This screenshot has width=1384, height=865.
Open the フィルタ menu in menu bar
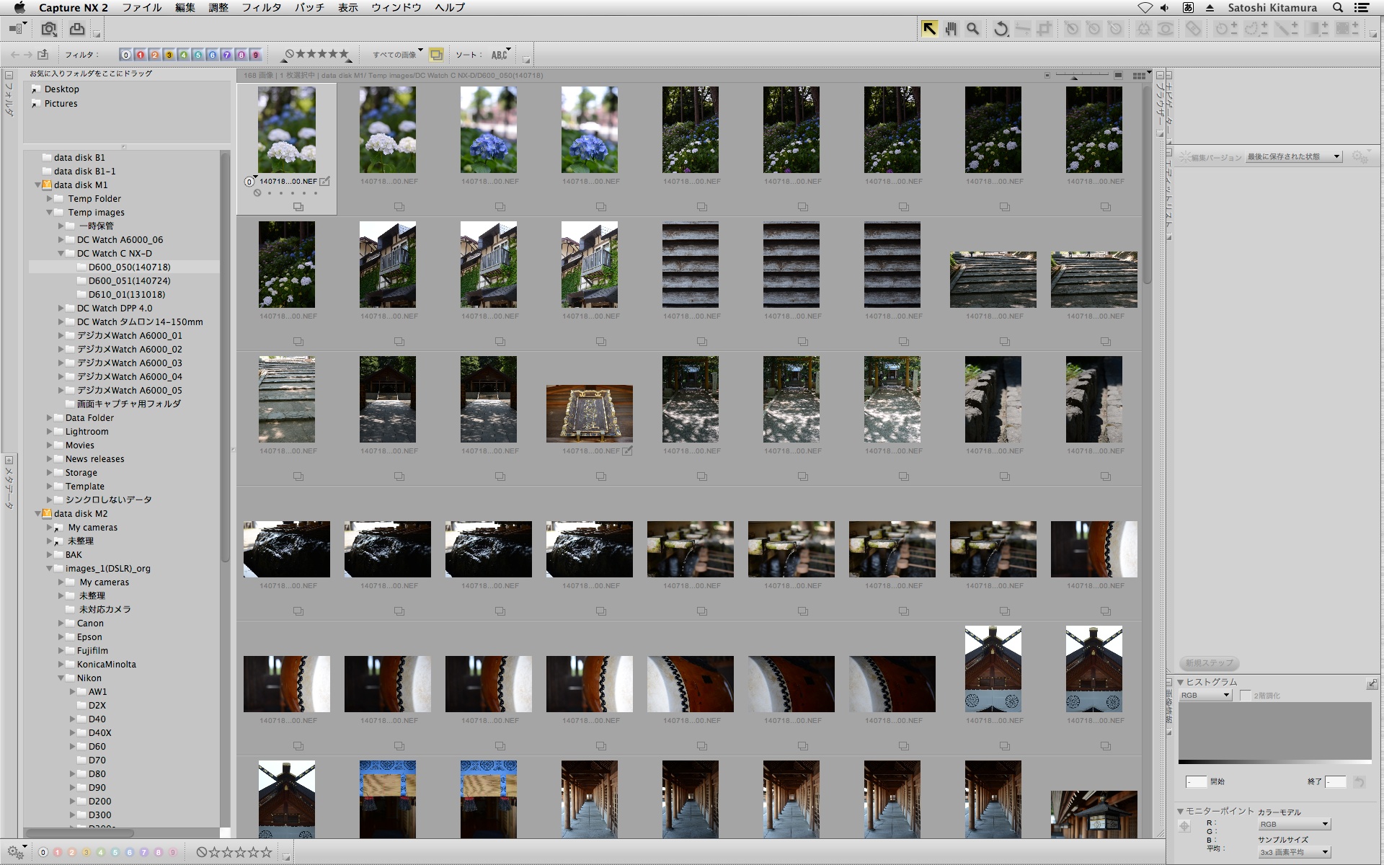[261, 7]
